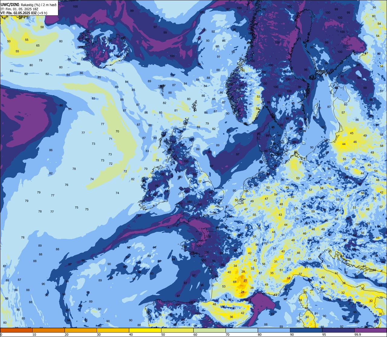387x337 pixels.
Task: Click the humidity value "68" in southern France
Action: pyautogui.click(x=235, y=282)
